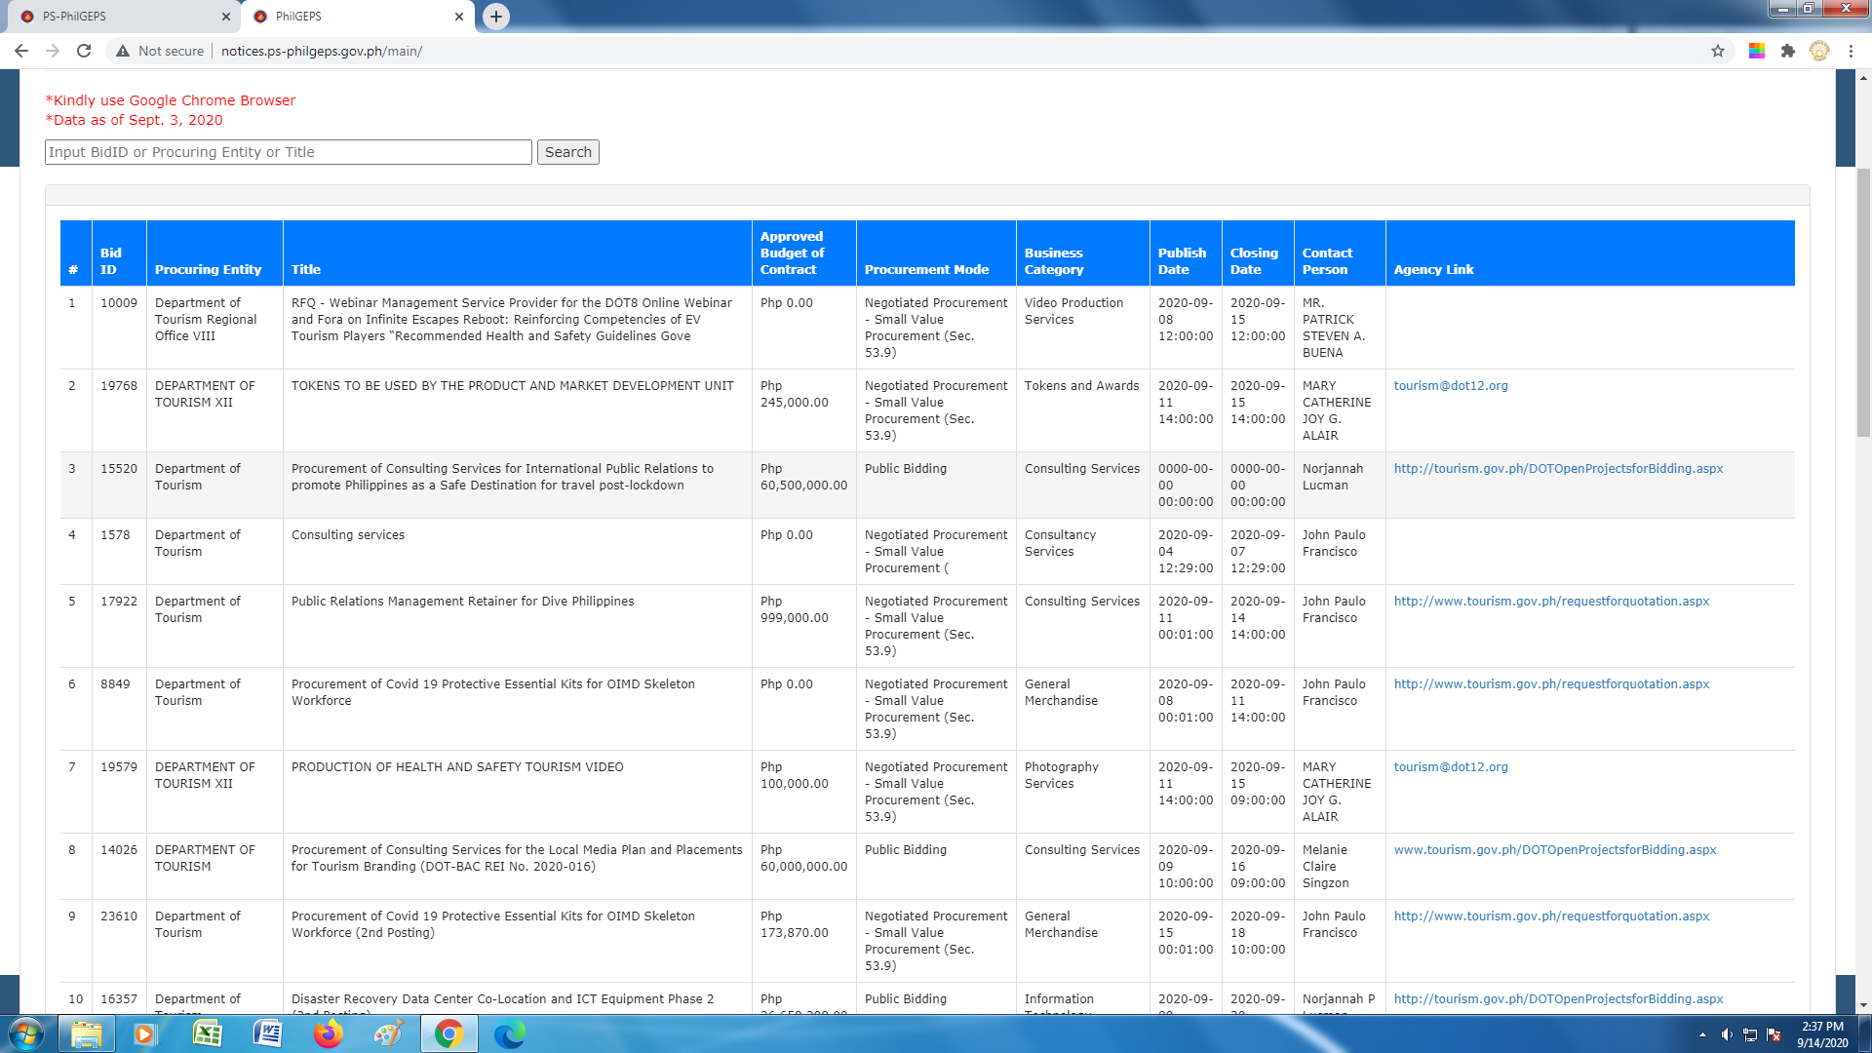Viewport: 1872px width, 1053px height.
Task: Open a new tab with the plus button
Action: click(x=496, y=16)
